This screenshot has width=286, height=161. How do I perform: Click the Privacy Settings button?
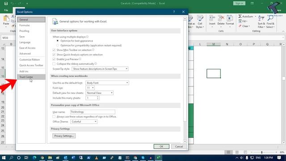pyautogui.click(x=64, y=136)
